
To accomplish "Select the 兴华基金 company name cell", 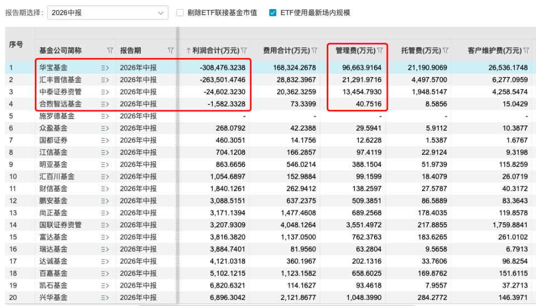I will point(54,298).
